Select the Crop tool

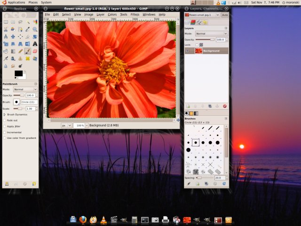[28, 37]
